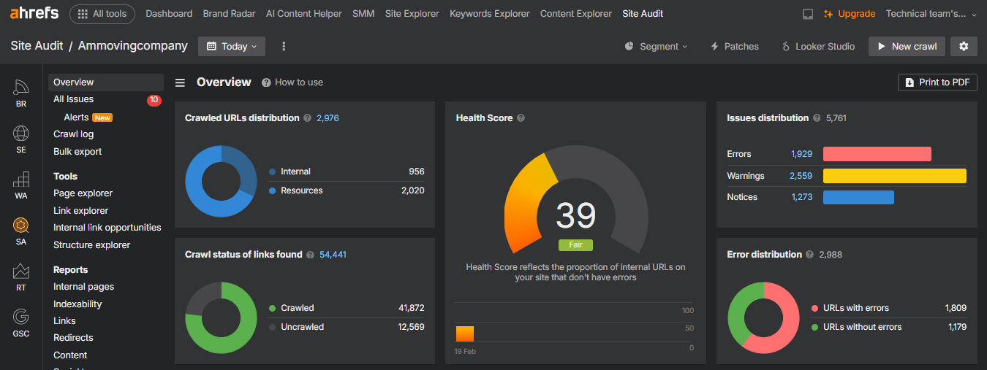Image resolution: width=987 pixels, height=370 pixels.
Task: Click the BR Brand Radar sidebar icon
Action: (x=21, y=93)
